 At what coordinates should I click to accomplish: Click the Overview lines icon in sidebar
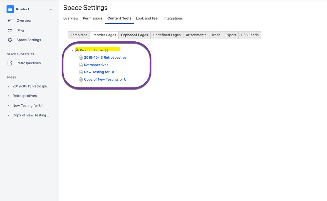pyautogui.click(x=9, y=20)
